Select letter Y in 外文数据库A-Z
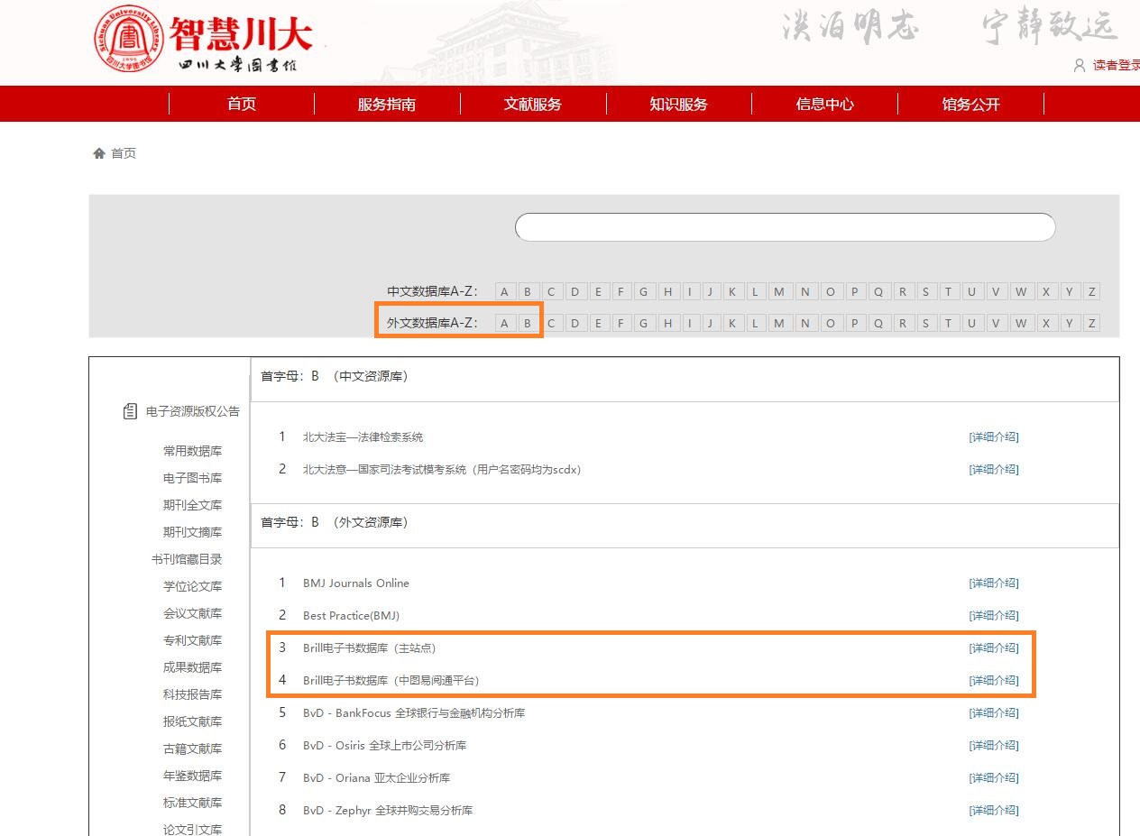This screenshot has height=836, width=1140. tap(1069, 323)
